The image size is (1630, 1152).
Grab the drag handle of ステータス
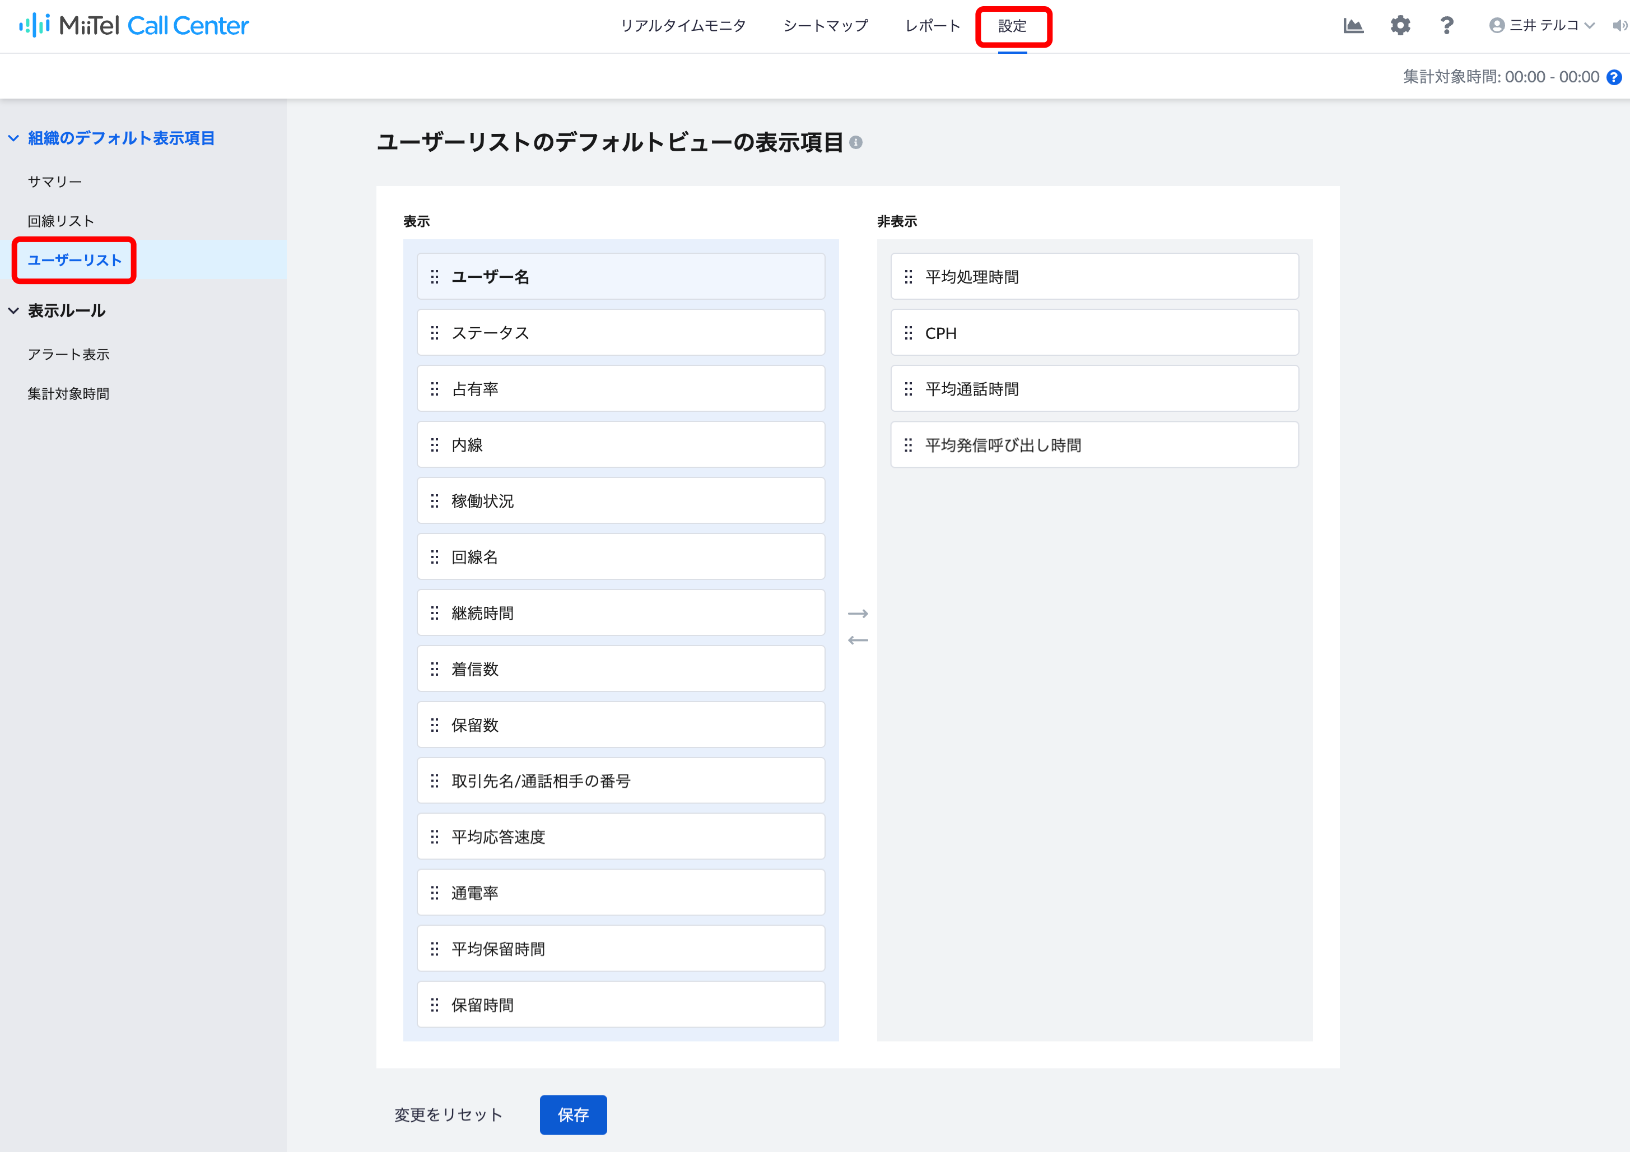(x=435, y=333)
